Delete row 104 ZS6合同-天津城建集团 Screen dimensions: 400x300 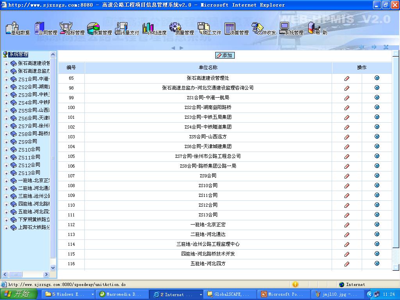(377, 146)
